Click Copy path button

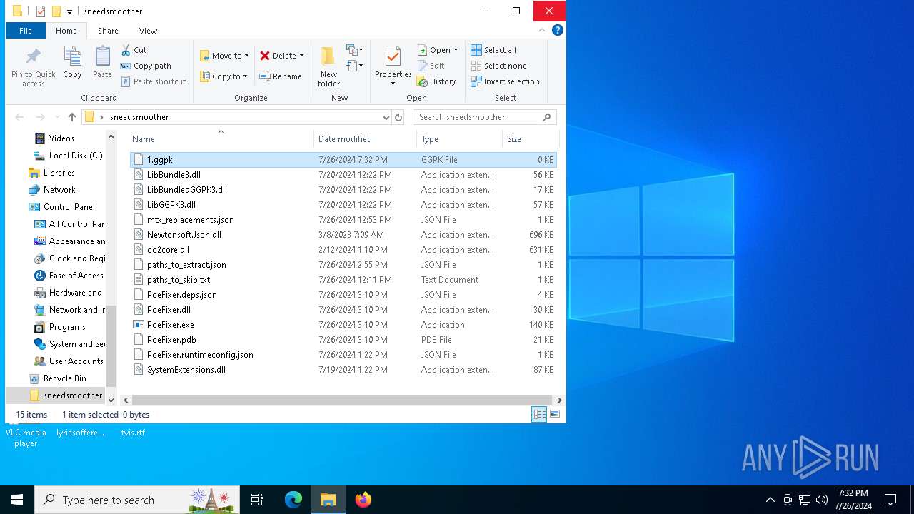click(x=146, y=66)
